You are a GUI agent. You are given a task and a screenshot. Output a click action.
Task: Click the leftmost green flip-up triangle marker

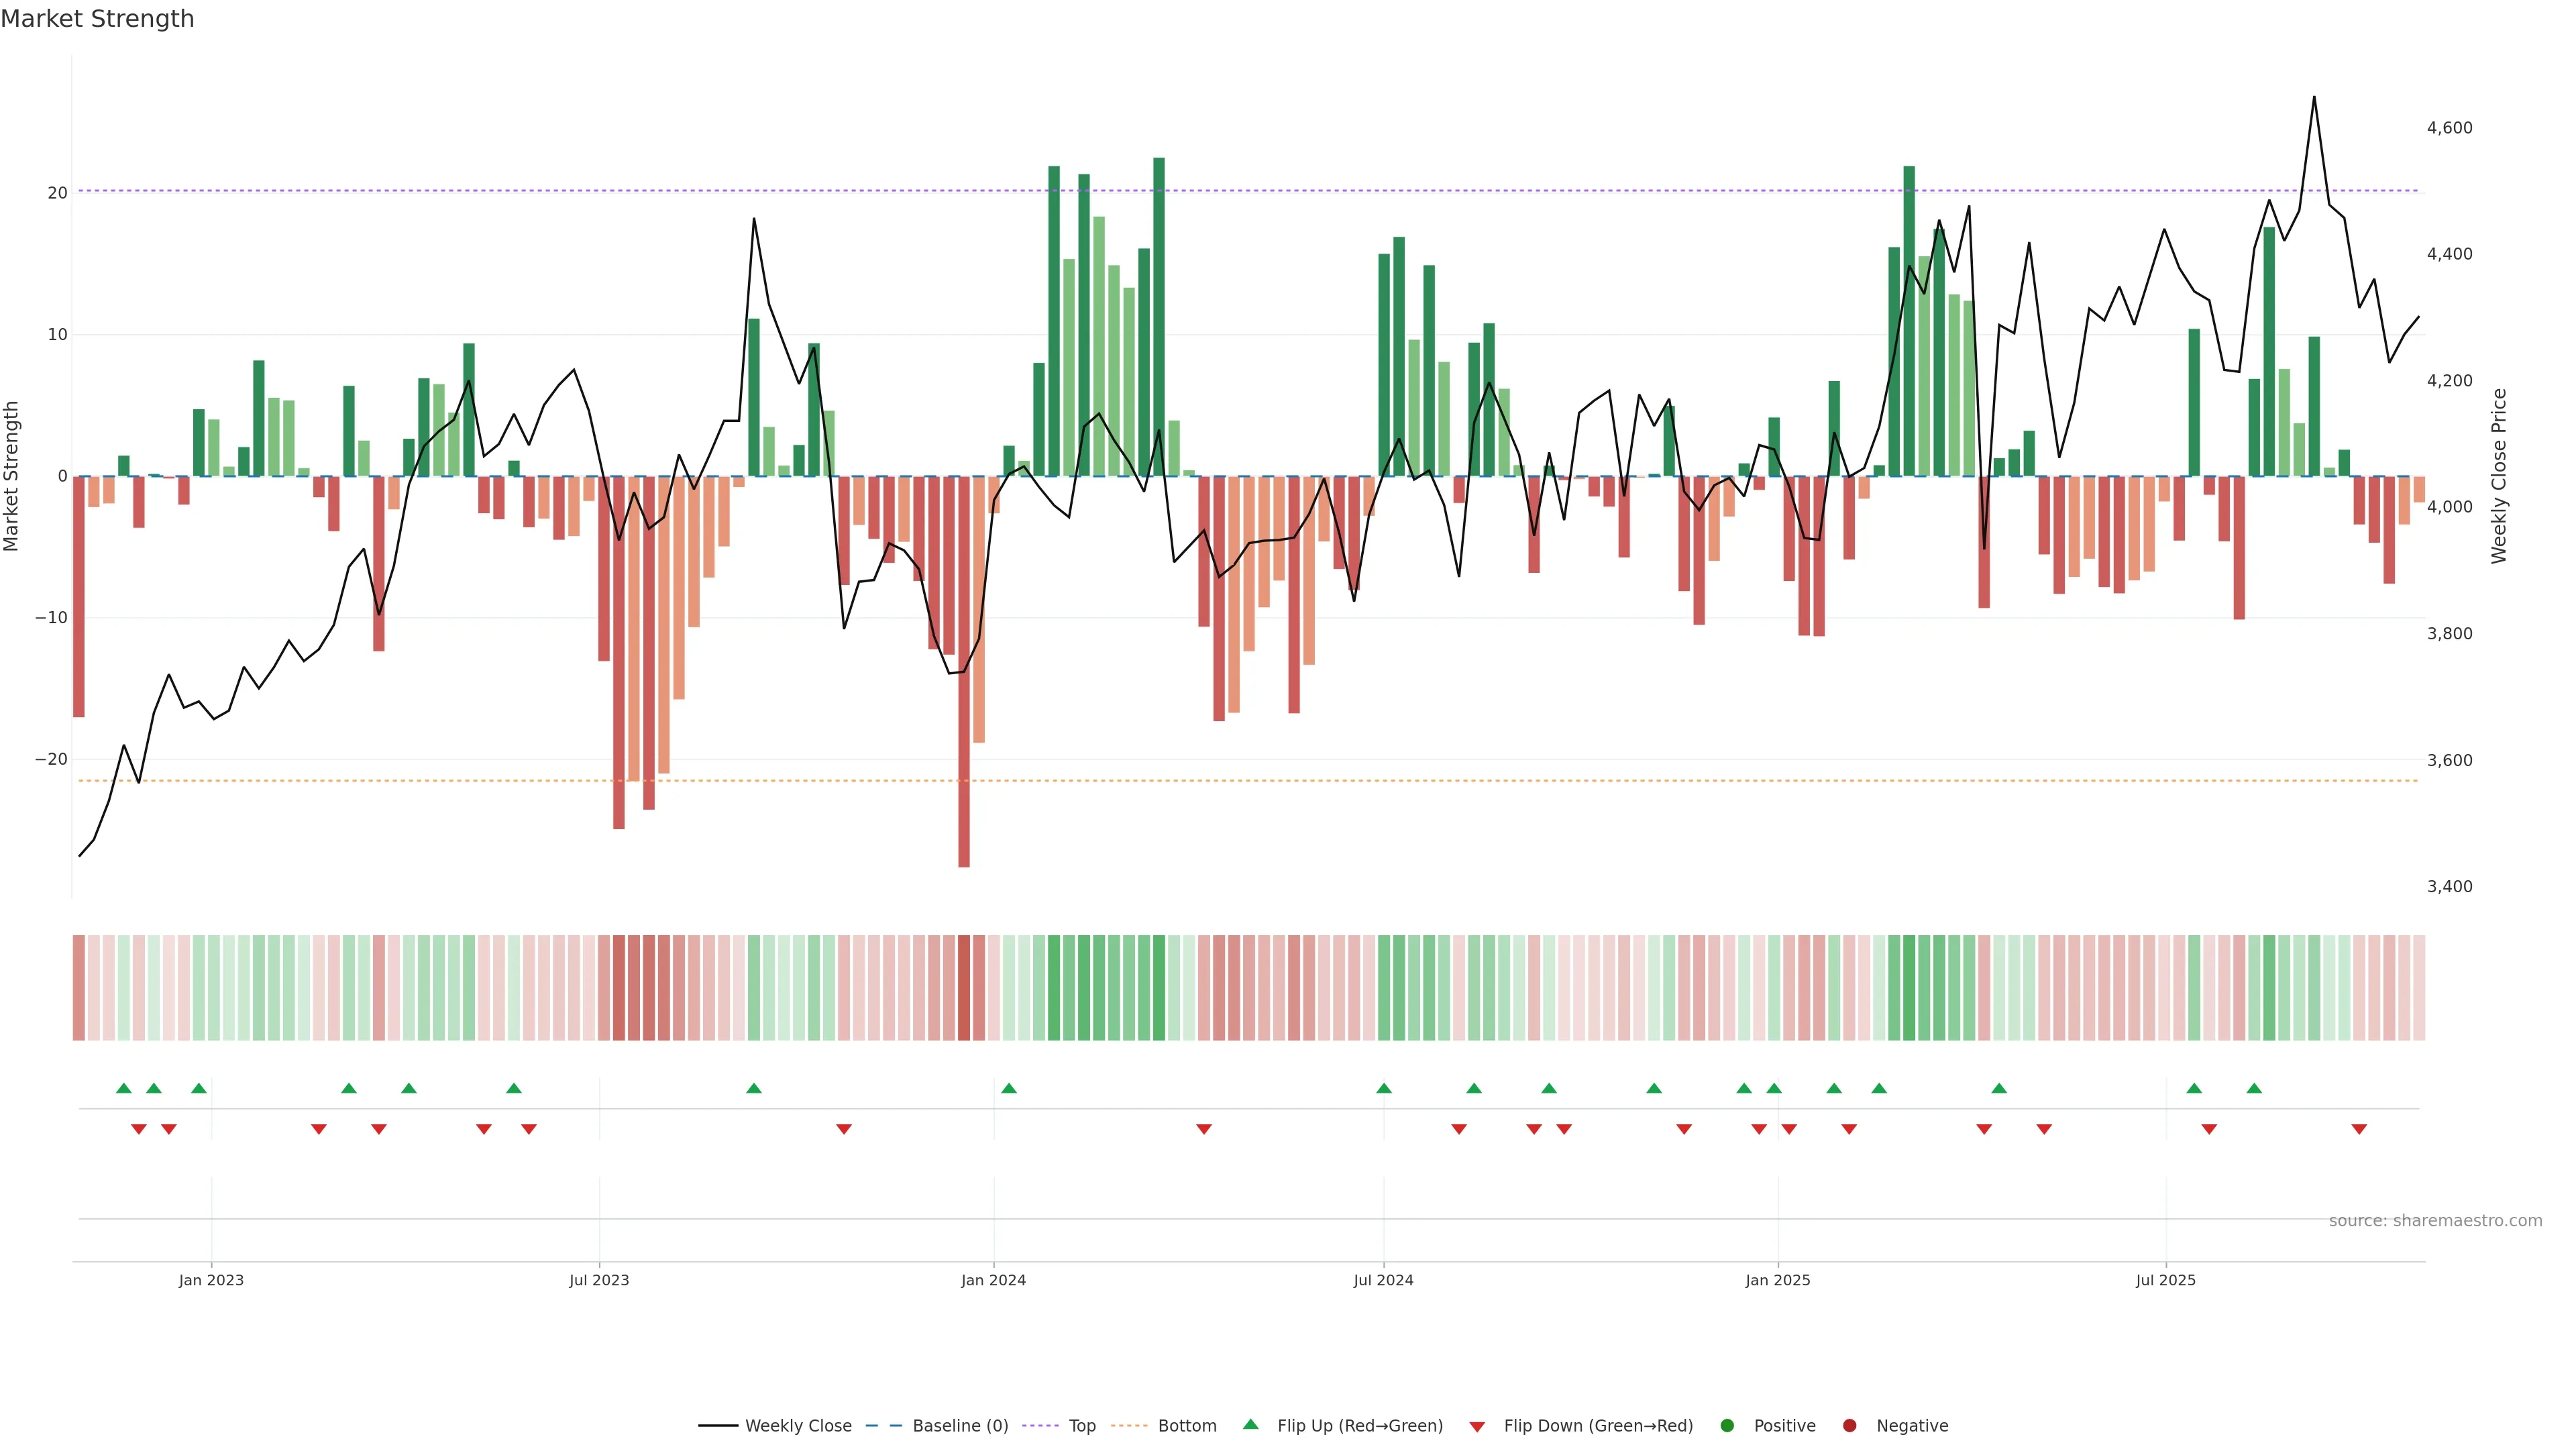(x=124, y=1088)
